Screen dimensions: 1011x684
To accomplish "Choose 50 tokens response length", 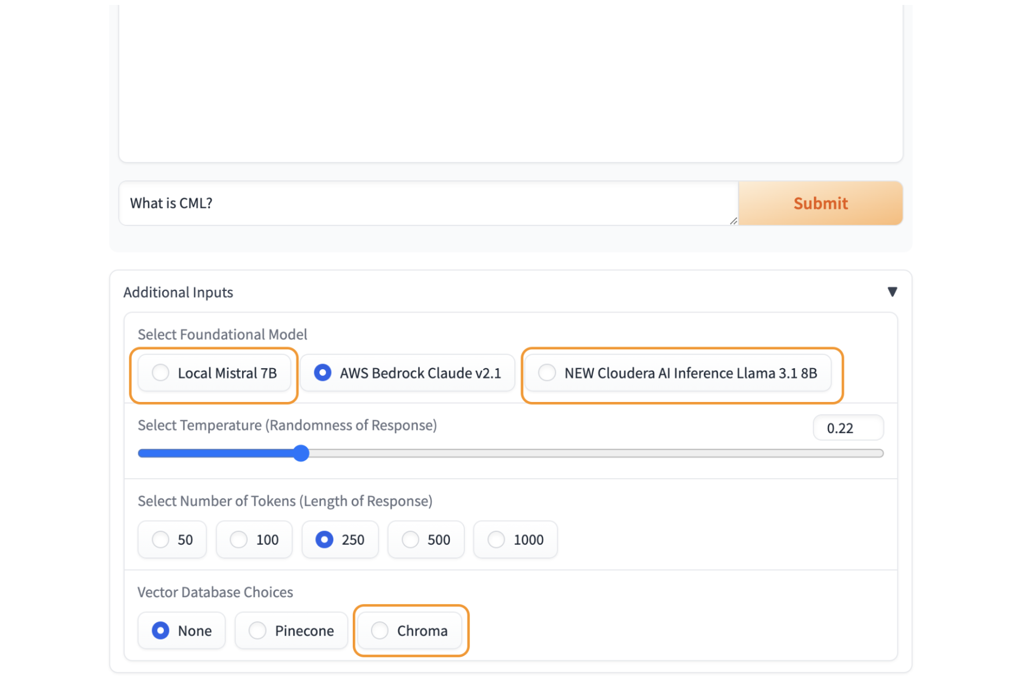I will tap(172, 540).
